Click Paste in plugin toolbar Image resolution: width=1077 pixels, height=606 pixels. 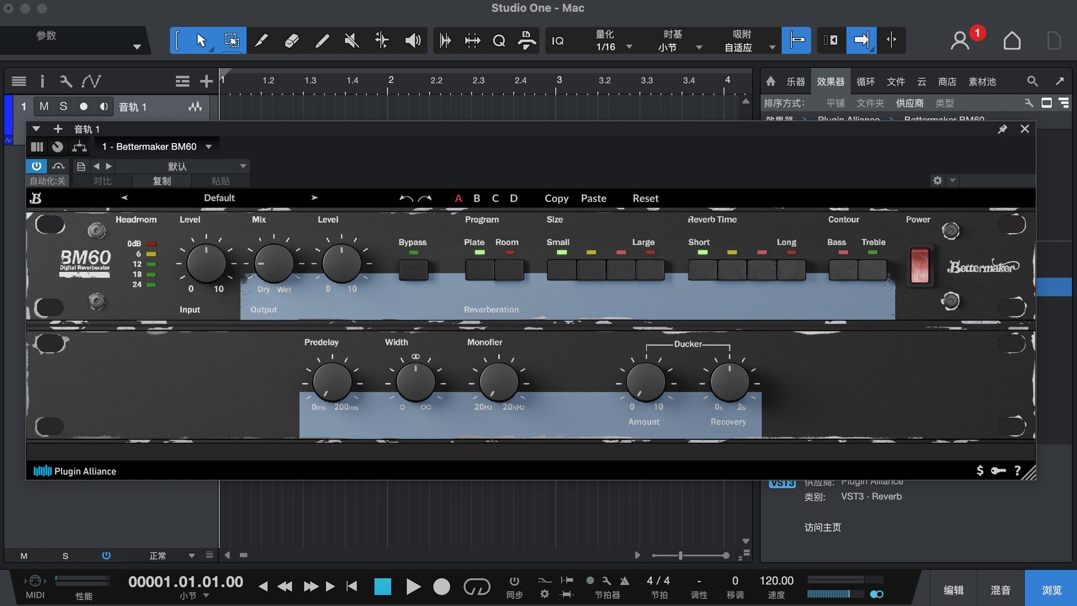tap(593, 198)
